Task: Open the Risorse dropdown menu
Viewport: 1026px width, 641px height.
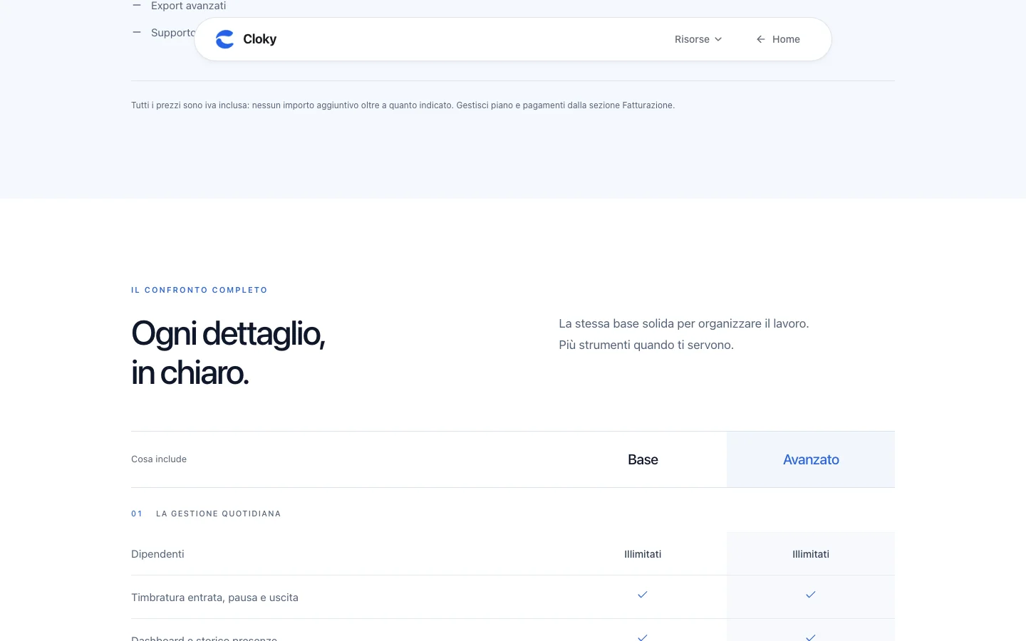Action: (698, 39)
